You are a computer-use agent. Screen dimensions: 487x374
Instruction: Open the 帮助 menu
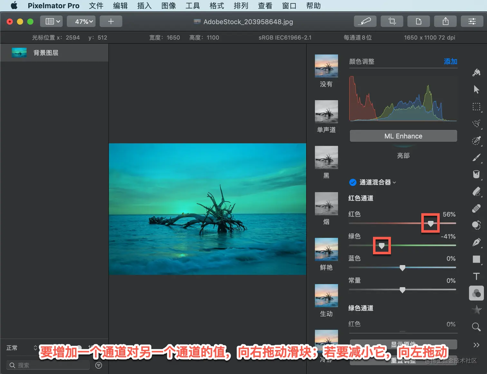point(313,5)
